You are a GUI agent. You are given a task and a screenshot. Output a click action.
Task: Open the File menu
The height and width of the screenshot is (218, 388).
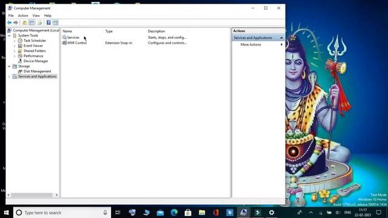coord(11,16)
